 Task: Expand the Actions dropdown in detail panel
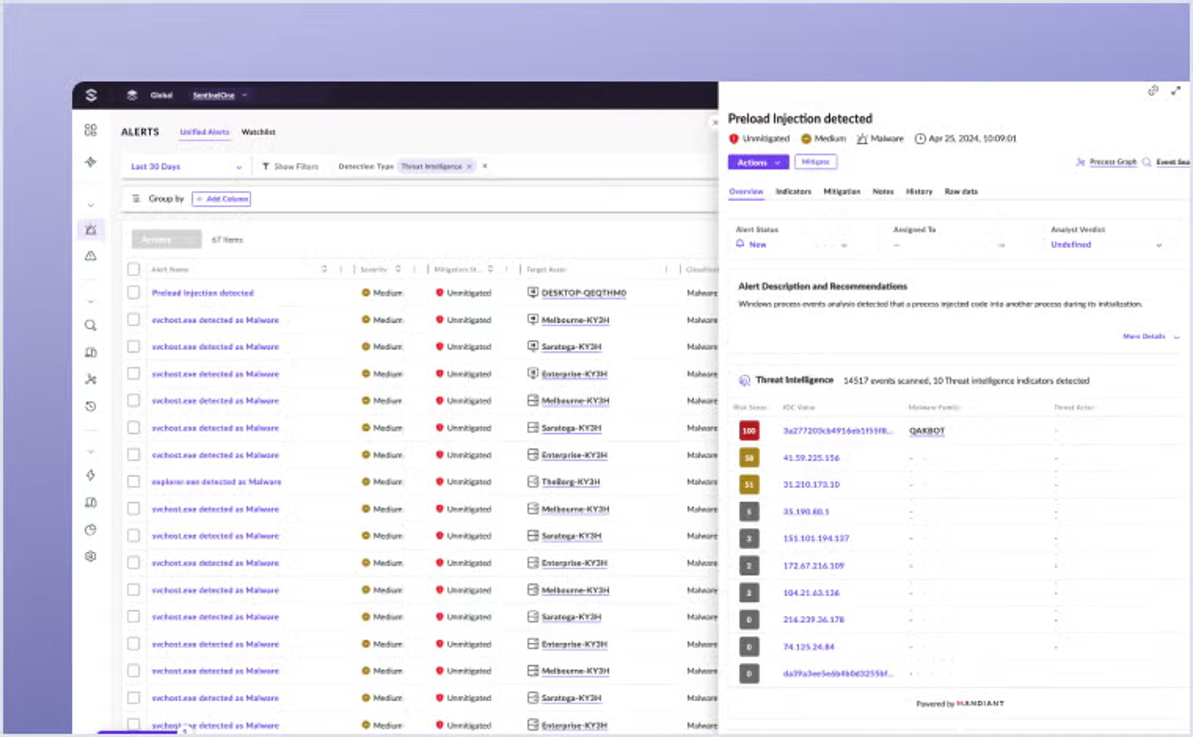[758, 162]
